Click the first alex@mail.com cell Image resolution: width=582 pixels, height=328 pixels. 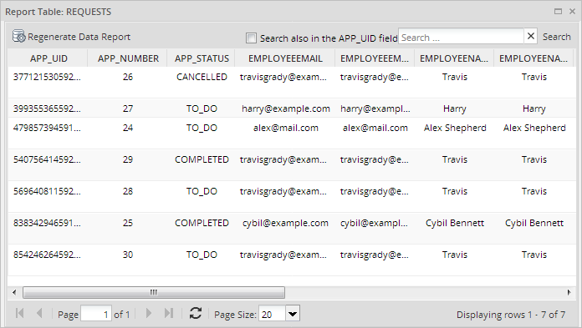click(x=285, y=128)
